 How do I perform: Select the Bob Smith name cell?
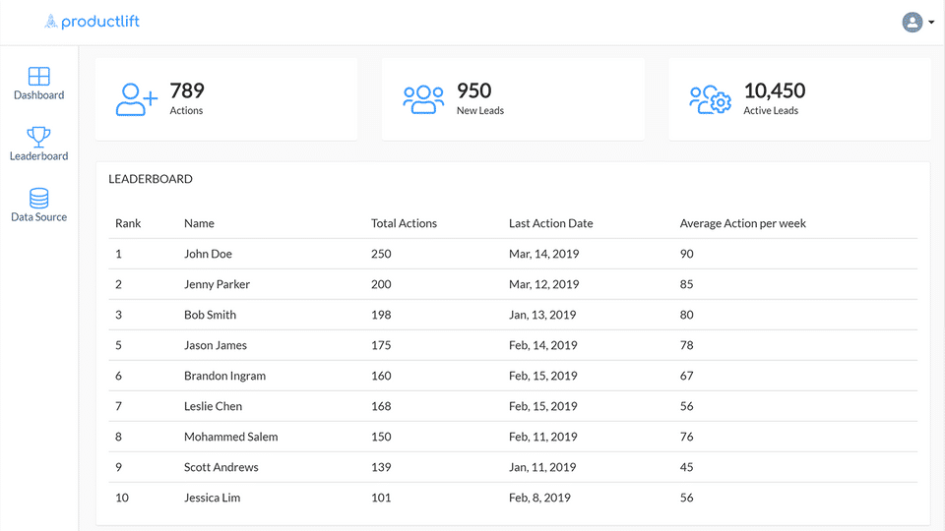click(211, 315)
